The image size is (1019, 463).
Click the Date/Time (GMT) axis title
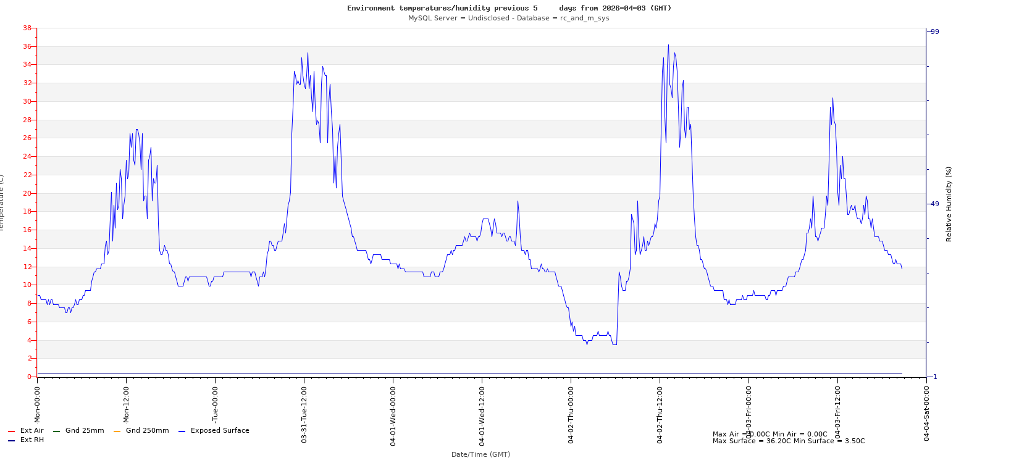click(480, 454)
